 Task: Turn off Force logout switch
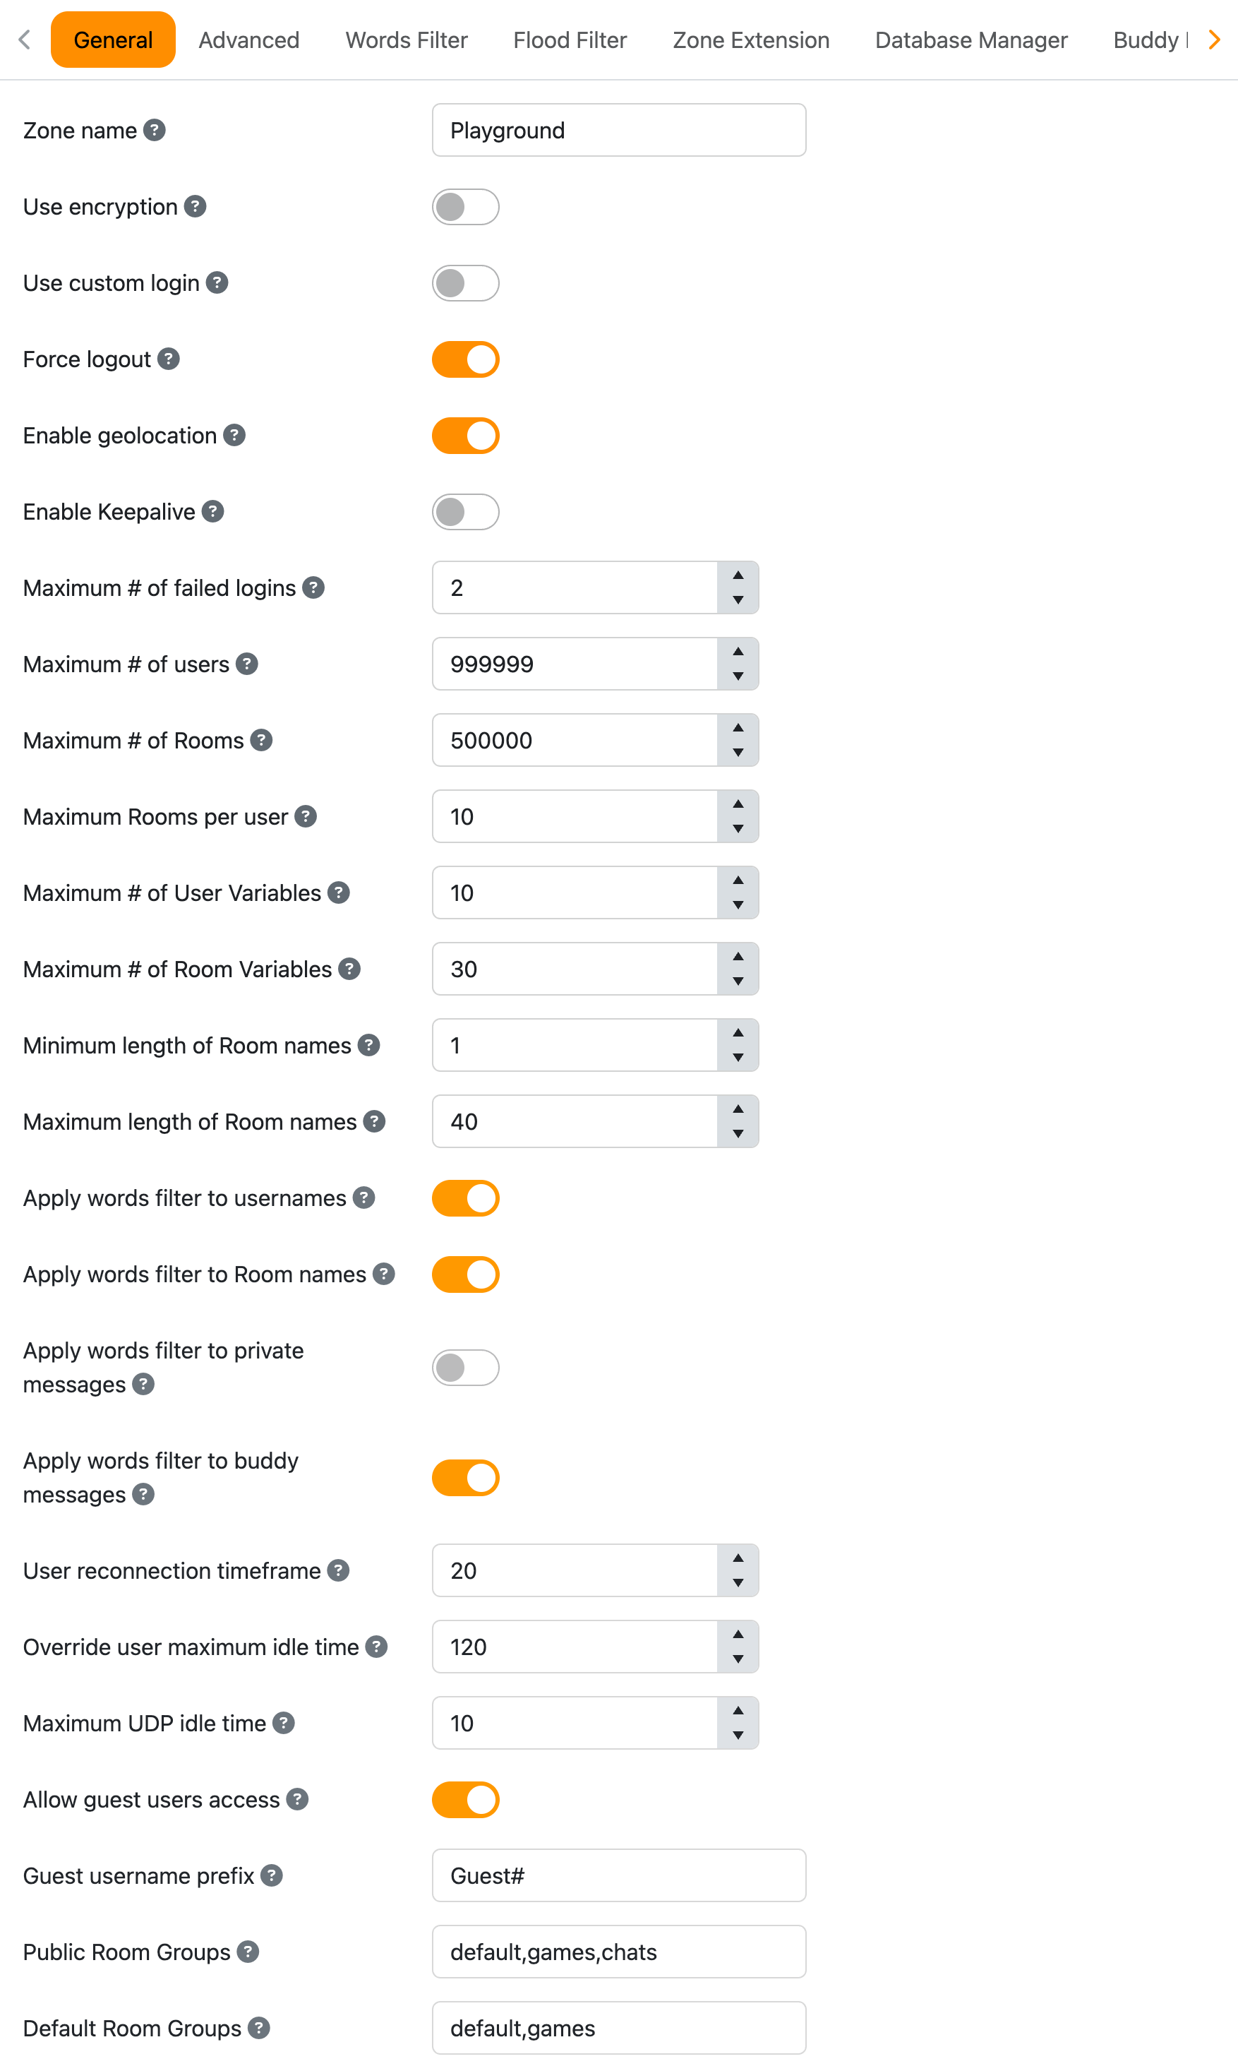coord(466,359)
